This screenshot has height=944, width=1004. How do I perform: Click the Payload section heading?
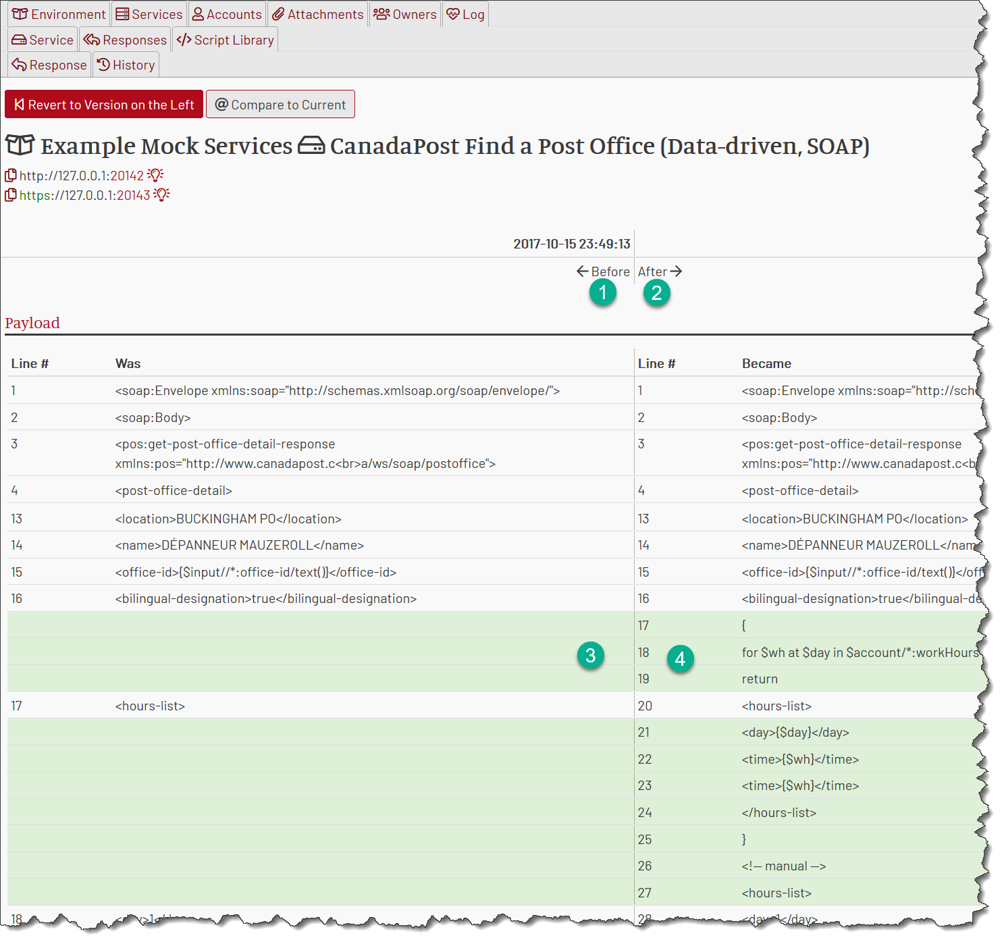tap(32, 323)
